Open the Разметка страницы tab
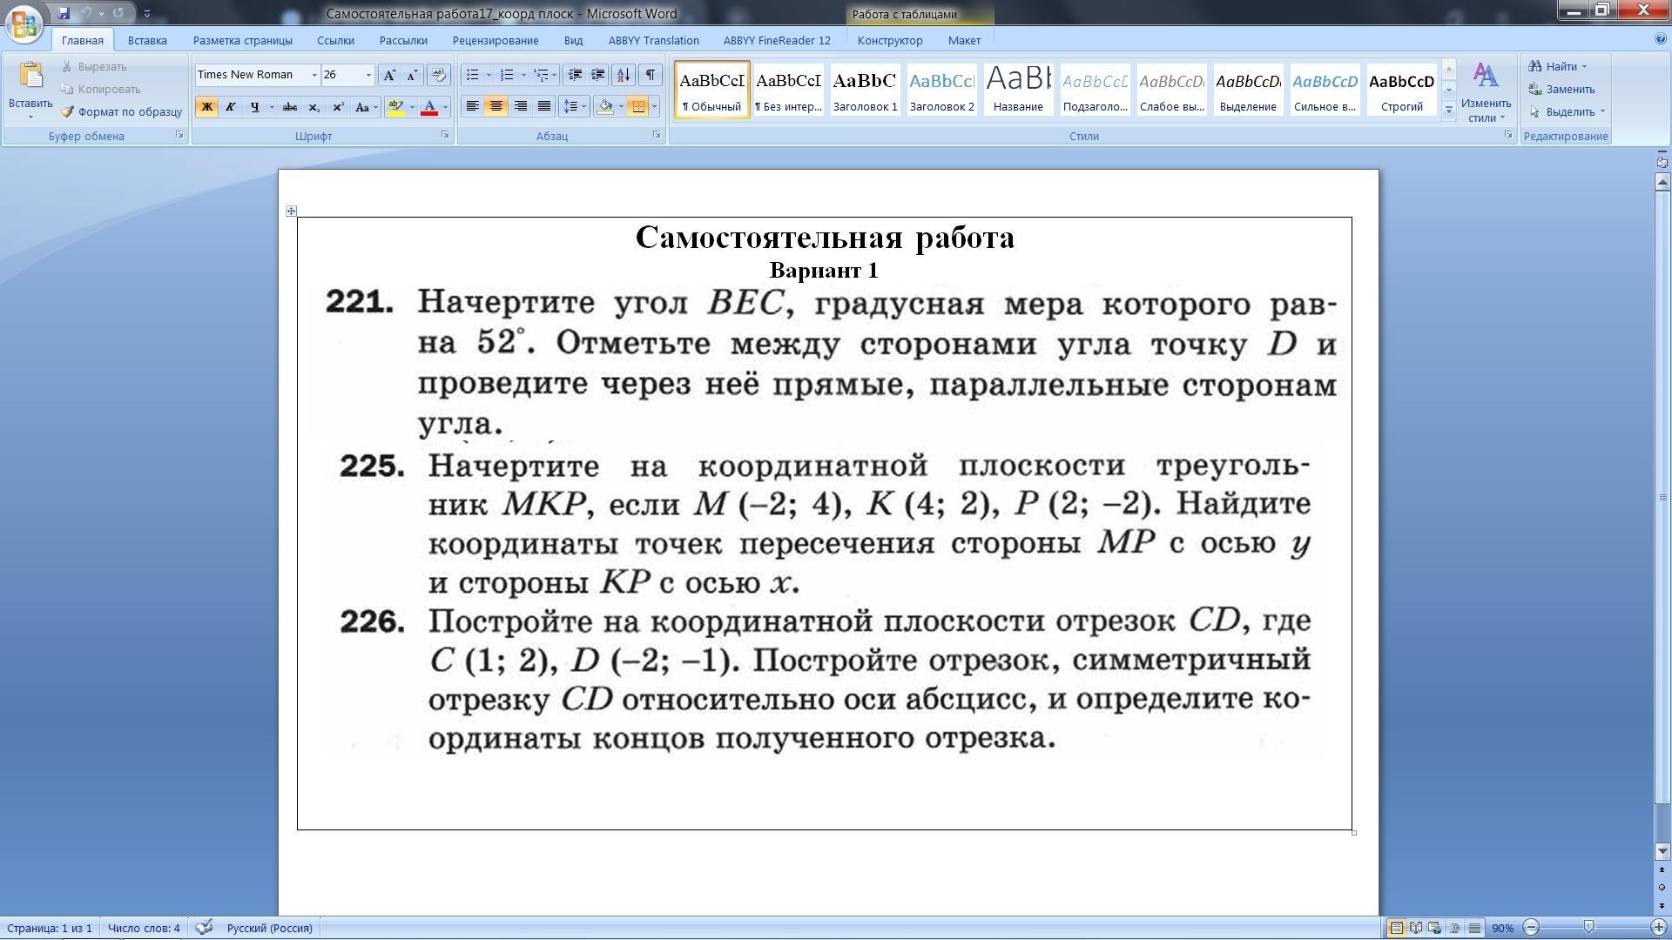Image resolution: width=1672 pixels, height=940 pixels. tap(242, 40)
